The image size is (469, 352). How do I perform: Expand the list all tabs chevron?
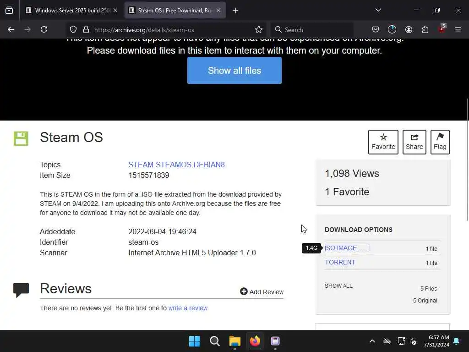[x=378, y=10]
